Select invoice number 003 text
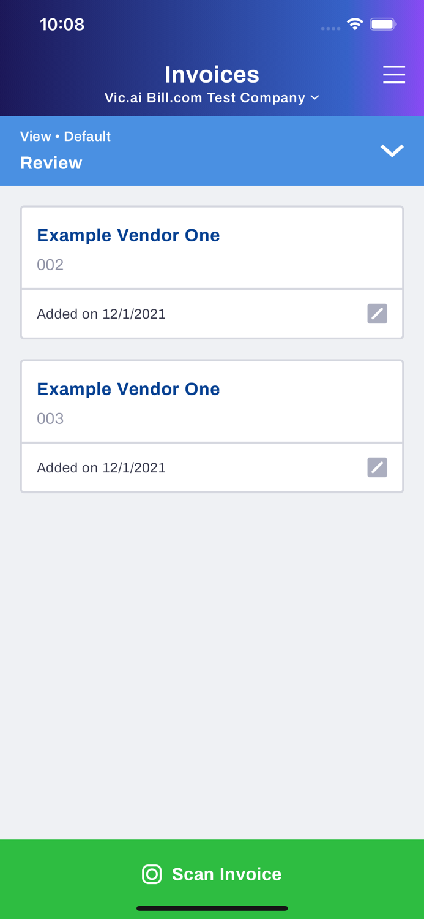Viewport: 424px width, 919px height. coord(50,418)
